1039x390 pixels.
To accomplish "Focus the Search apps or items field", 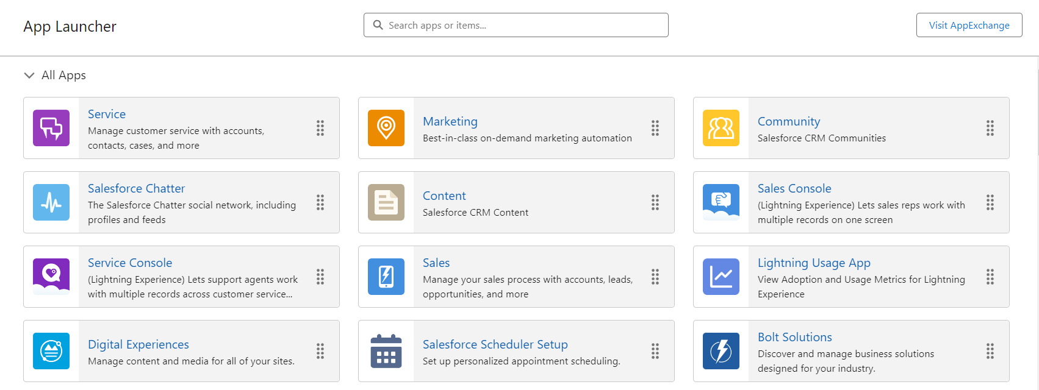I will (x=516, y=25).
